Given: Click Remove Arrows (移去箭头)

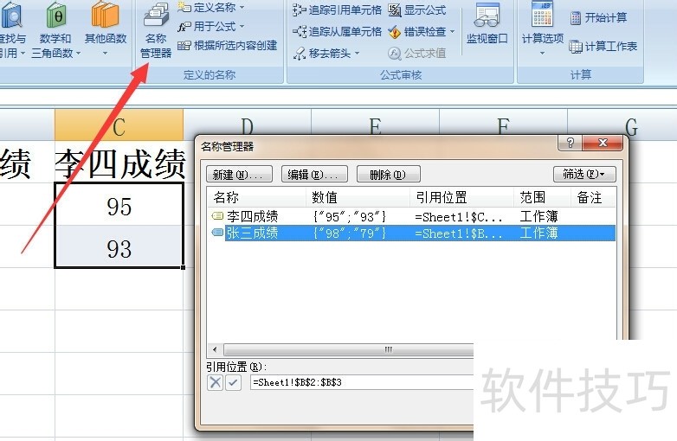Looking at the screenshot, I should (x=322, y=54).
